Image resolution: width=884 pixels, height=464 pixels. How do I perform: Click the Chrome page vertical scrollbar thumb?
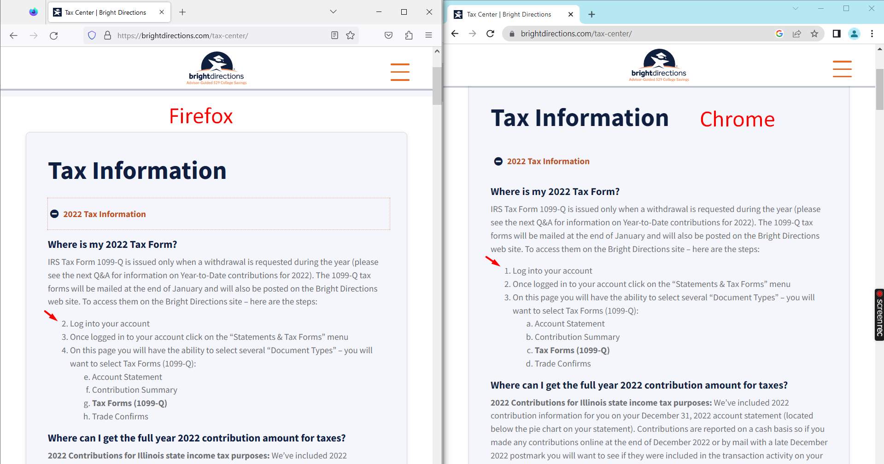880,90
